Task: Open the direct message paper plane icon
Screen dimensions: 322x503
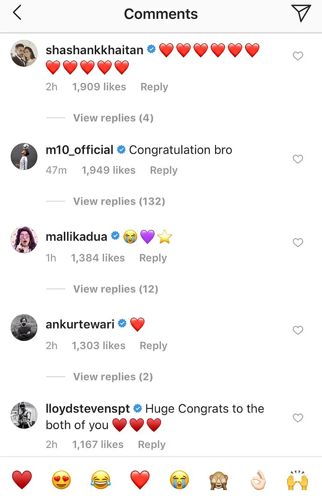Action: click(301, 13)
